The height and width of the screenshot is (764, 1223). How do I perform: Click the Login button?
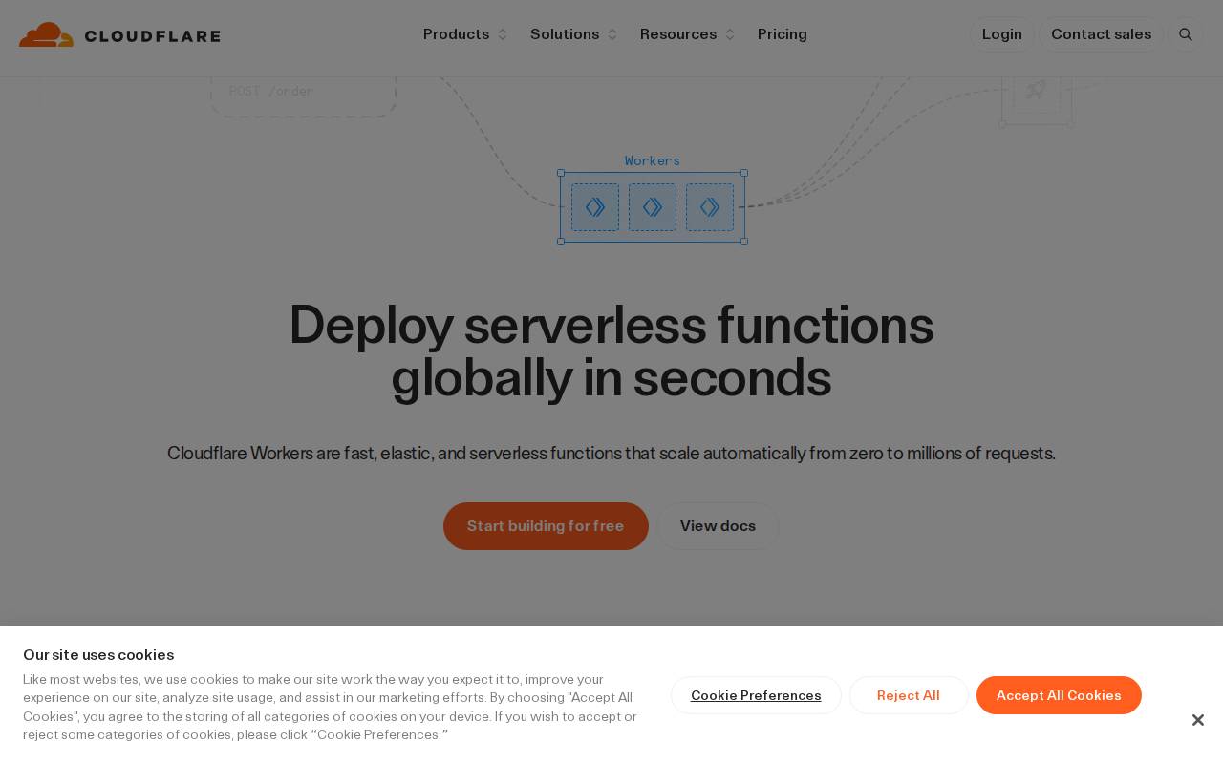(1002, 34)
